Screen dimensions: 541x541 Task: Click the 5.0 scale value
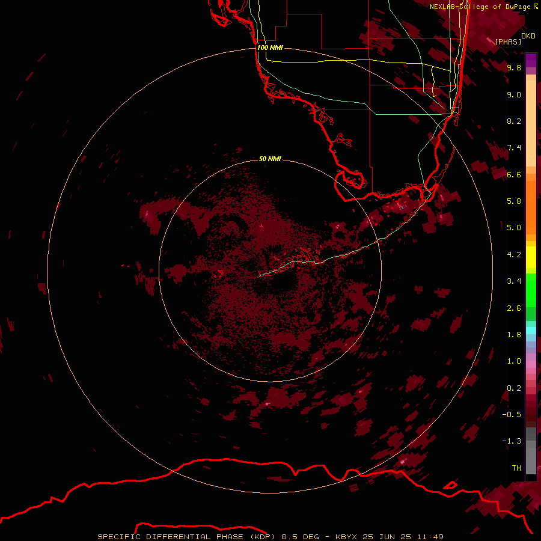click(x=514, y=228)
